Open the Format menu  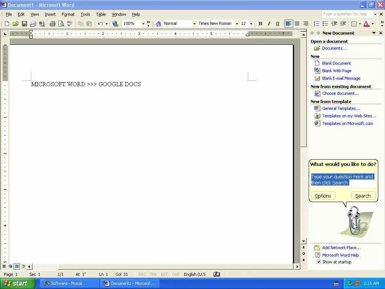(68, 14)
